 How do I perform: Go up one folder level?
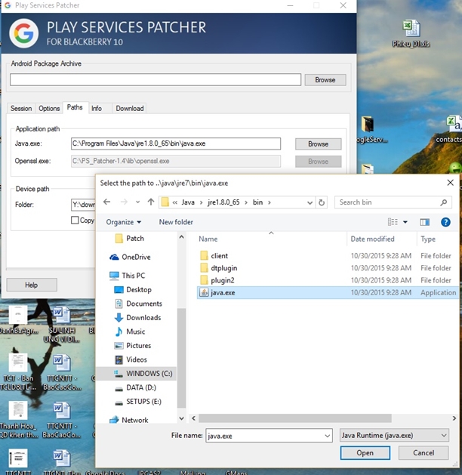point(151,202)
